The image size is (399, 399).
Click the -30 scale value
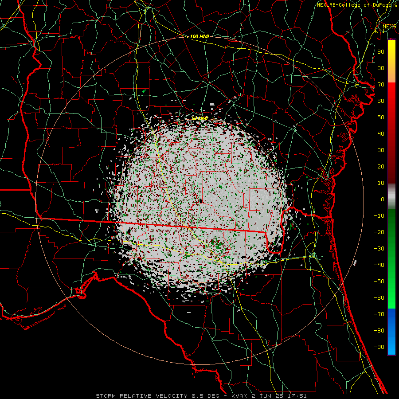(x=379, y=249)
